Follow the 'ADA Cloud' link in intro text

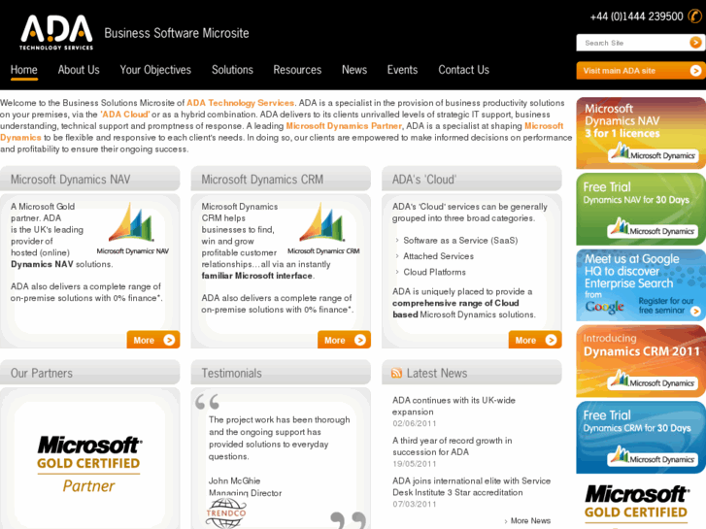pos(124,115)
